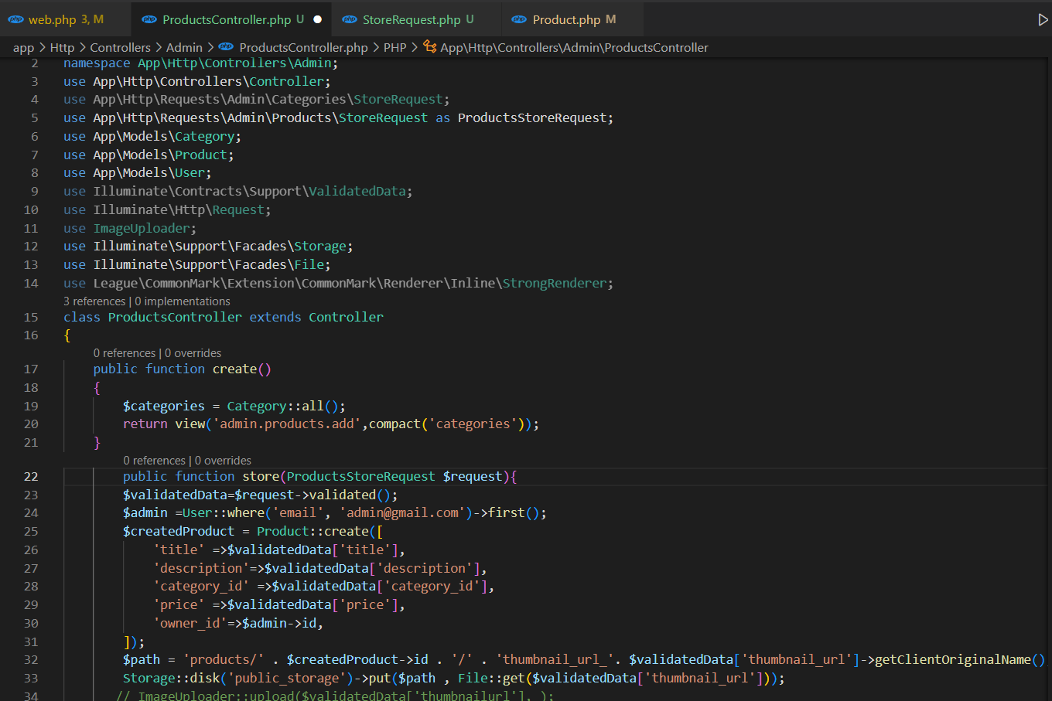Click the 'admin.products.add' view string
This screenshot has width=1052, height=701.
(287, 424)
